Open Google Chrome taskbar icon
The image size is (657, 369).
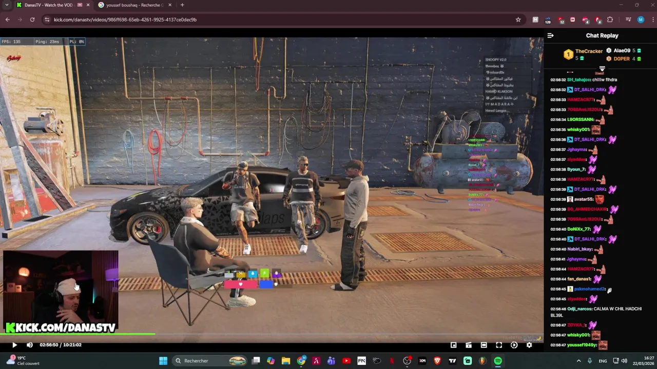click(301, 361)
